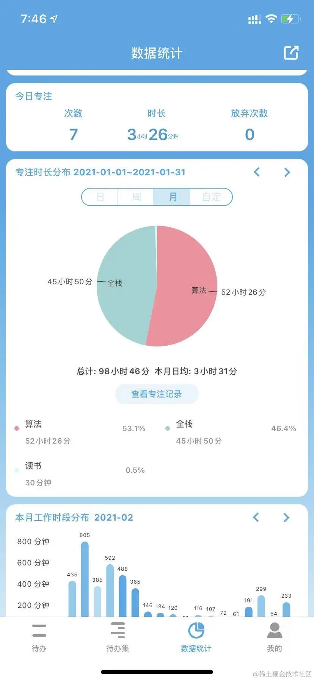This screenshot has height=680, width=314.
Task: Tap the 查看专注记录 button
Action: pos(157,394)
